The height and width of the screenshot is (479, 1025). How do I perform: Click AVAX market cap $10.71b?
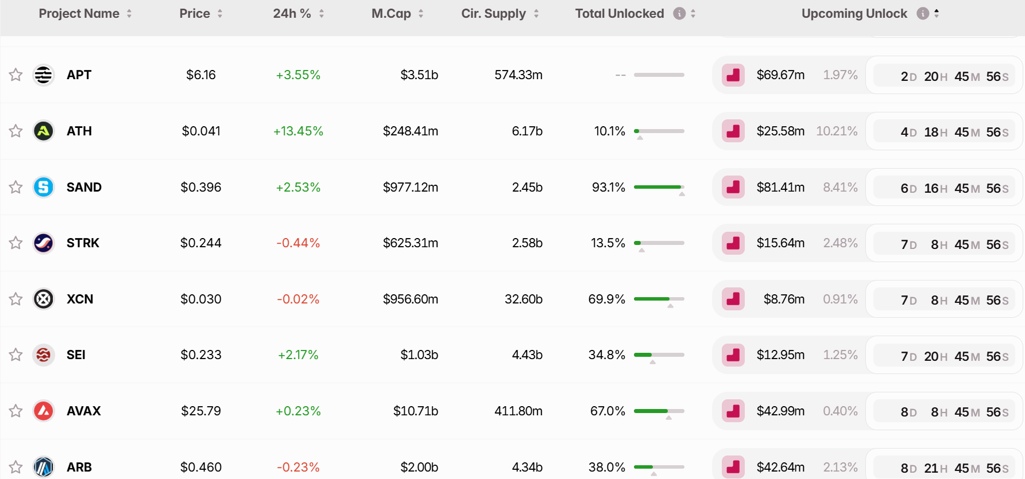(416, 411)
